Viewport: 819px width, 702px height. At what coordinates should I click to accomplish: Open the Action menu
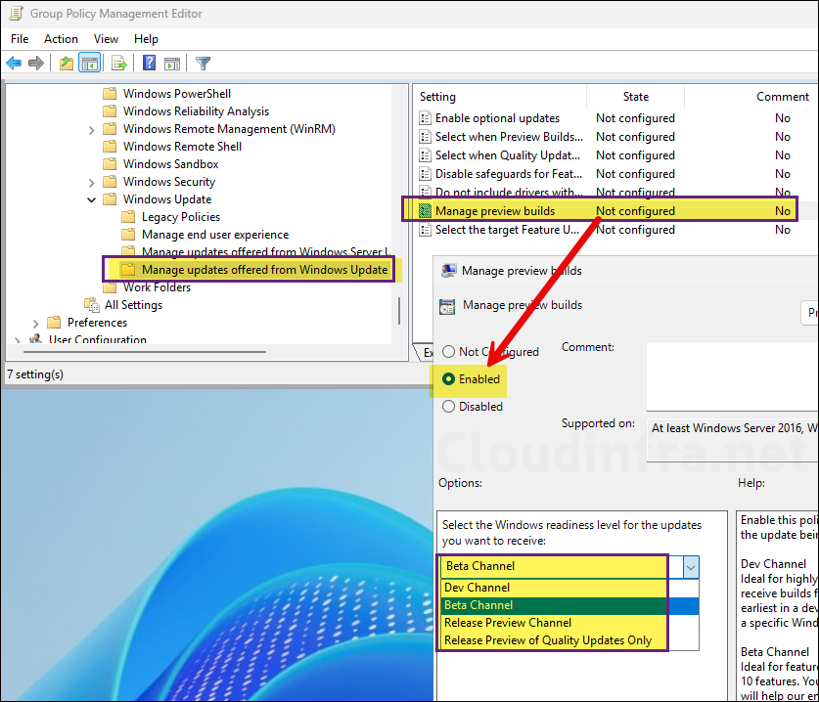pos(61,39)
